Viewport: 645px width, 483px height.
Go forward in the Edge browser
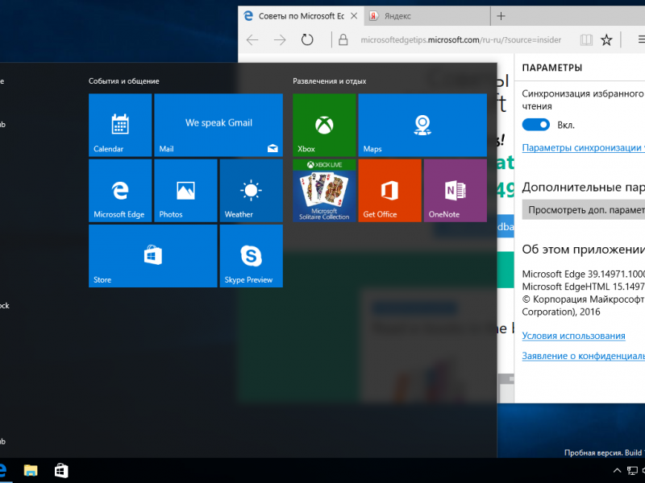280,39
